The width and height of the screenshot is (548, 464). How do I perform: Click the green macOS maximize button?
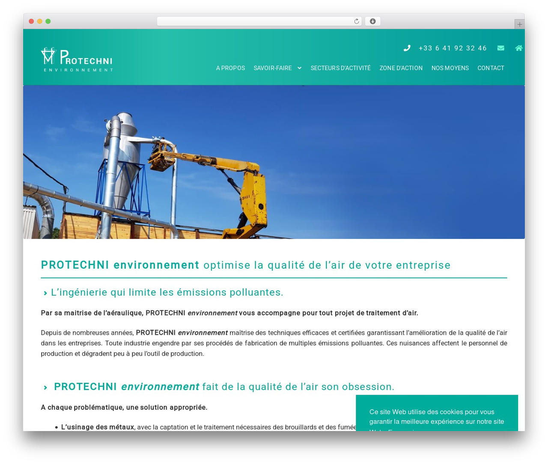click(48, 21)
